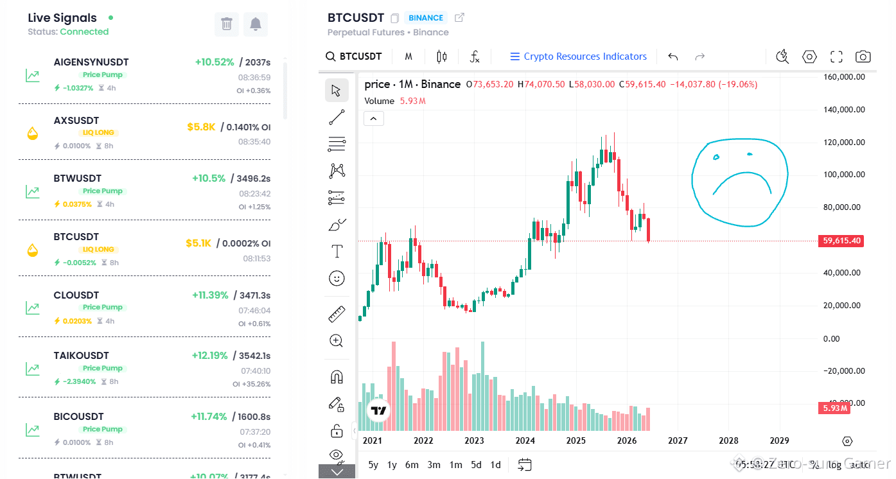Image resolution: width=896 pixels, height=479 pixels.
Task: Open the chart type candles selector
Action: pyautogui.click(x=441, y=57)
